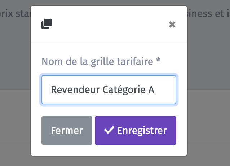Click the background text "prix sta" behind the overlay
Screen dimensions: 230x166
[14, 13]
